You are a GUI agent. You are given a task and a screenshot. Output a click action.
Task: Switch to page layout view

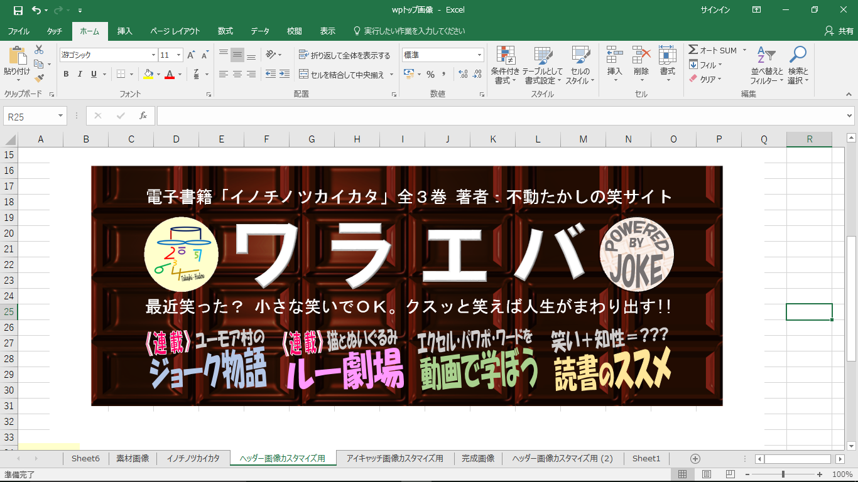pyautogui.click(x=706, y=474)
